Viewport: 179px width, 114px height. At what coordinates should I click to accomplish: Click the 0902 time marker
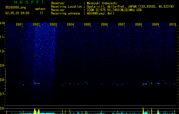tap(36, 25)
